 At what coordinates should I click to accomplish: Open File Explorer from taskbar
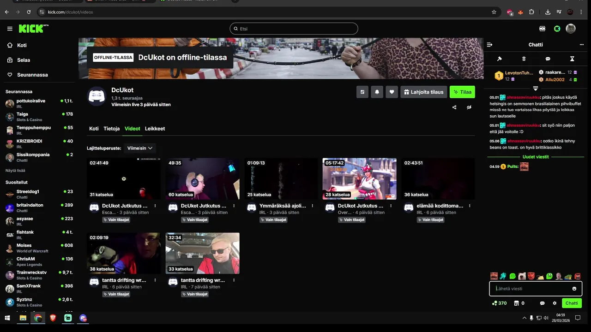pyautogui.click(x=23, y=318)
